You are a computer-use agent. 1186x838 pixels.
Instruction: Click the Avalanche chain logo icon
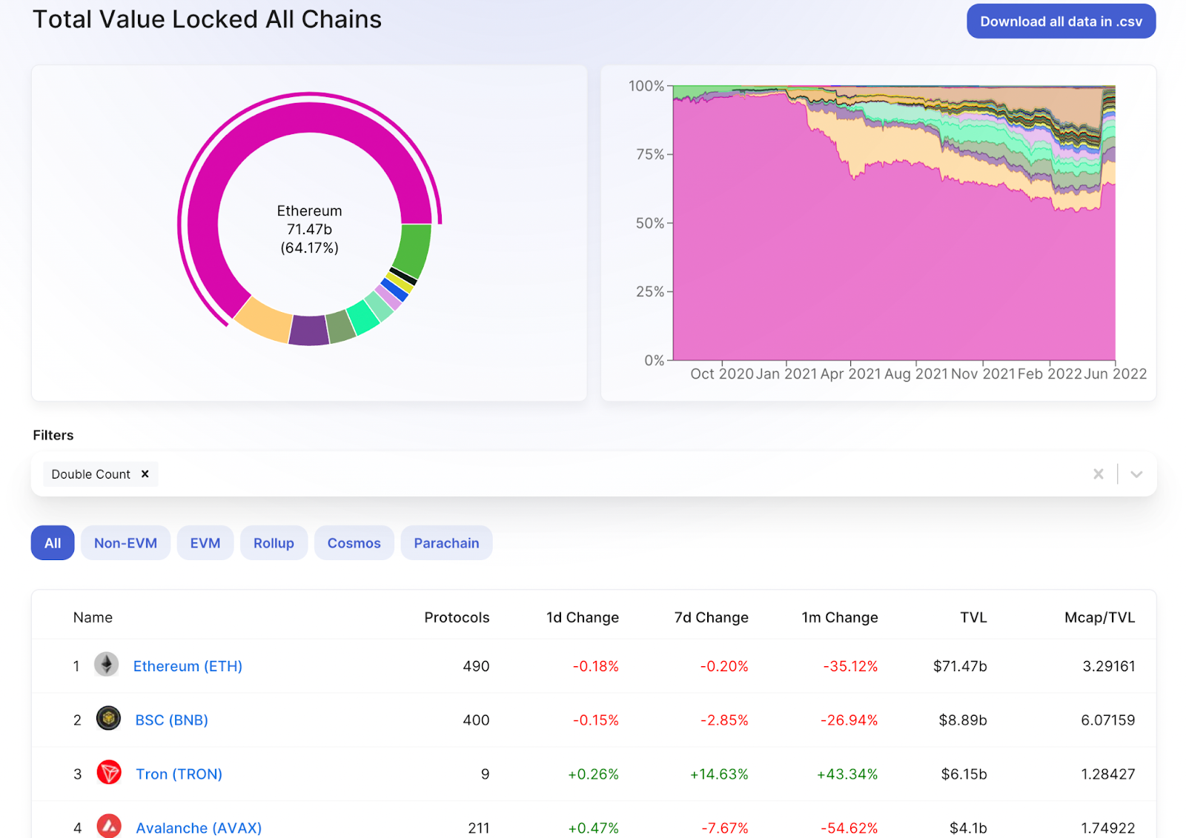(109, 826)
